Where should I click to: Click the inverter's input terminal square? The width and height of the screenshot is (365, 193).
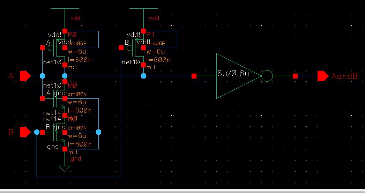click(194, 76)
